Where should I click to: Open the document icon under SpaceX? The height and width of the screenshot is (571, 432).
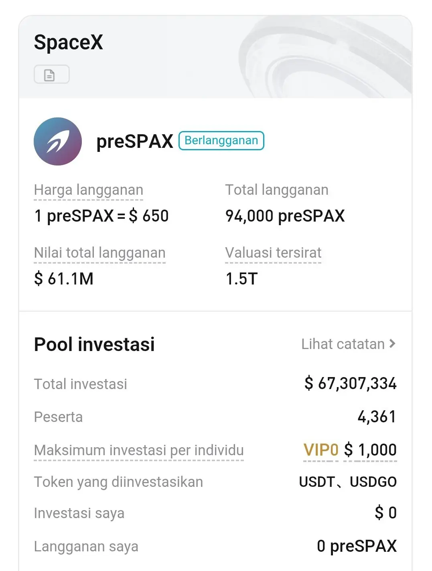click(51, 75)
